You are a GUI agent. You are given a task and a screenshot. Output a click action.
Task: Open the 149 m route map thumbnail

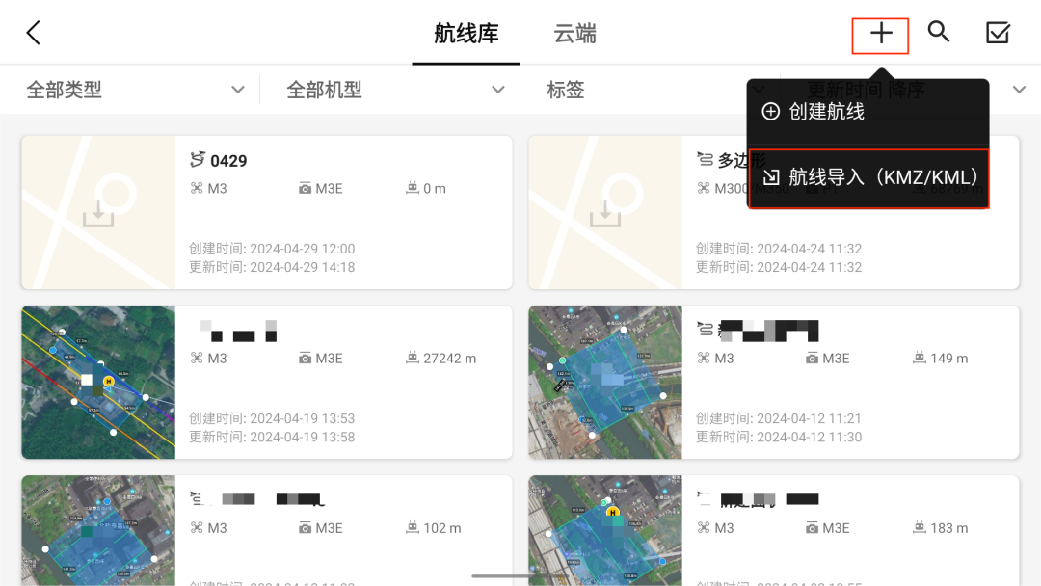point(604,383)
